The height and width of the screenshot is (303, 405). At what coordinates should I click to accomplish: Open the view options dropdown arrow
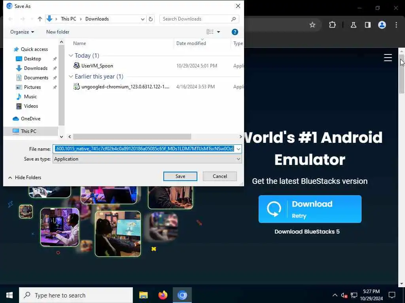point(218,32)
